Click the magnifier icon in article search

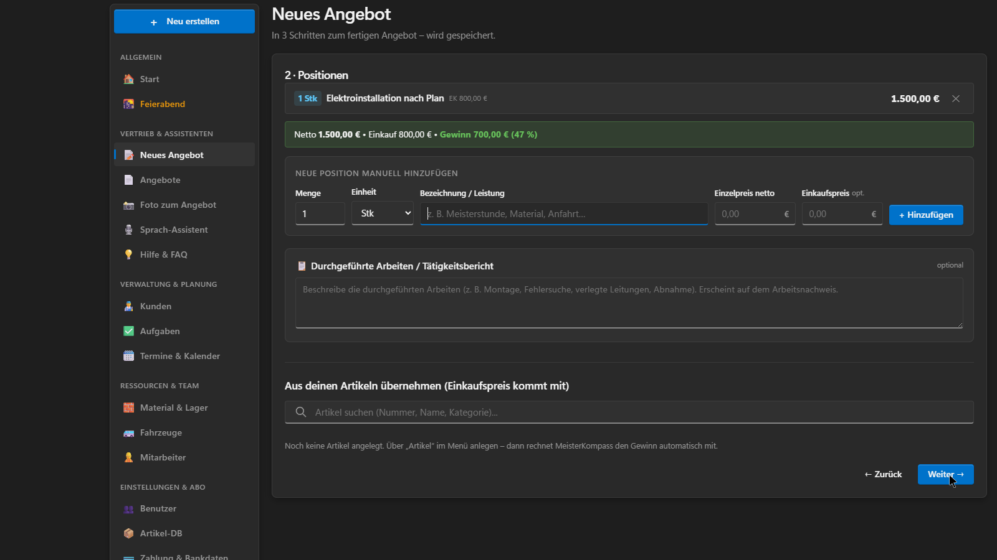point(301,412)
